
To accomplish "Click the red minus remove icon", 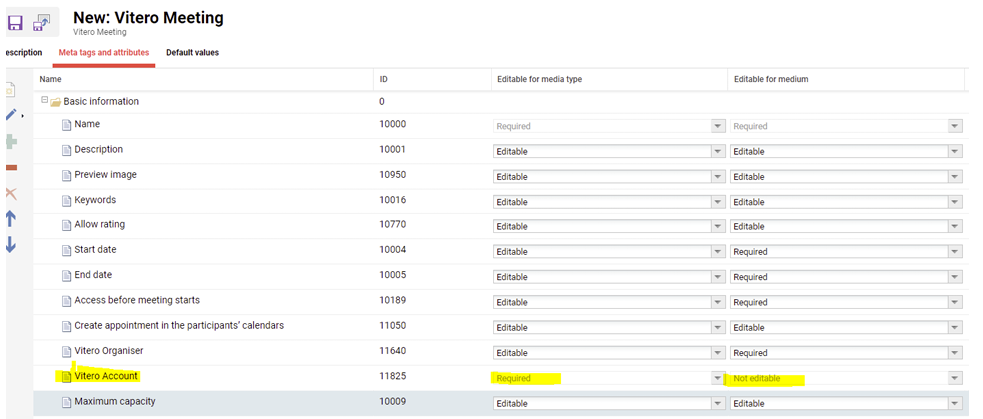I will (11, 167).
